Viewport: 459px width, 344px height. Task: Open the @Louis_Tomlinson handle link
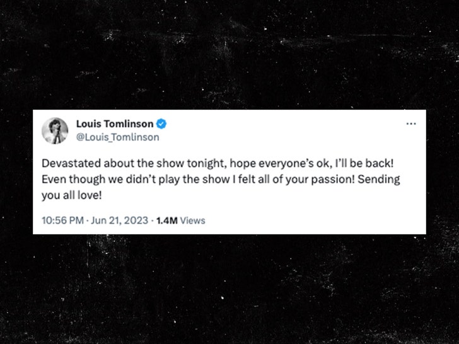pos(117,137)
